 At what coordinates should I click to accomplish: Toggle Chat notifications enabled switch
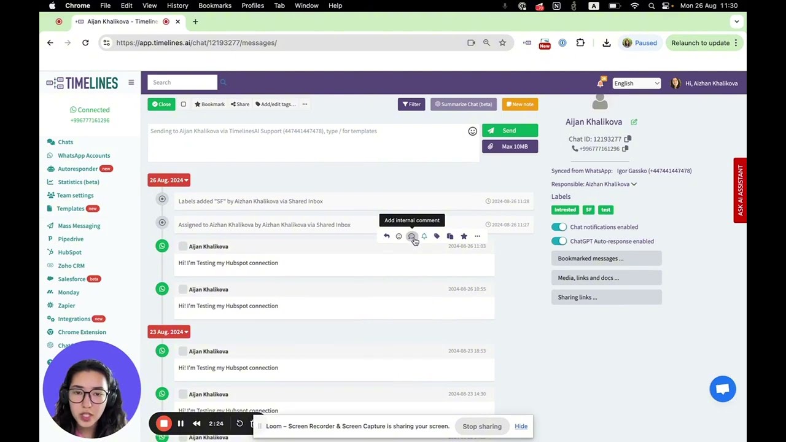[x=559, y=227]
